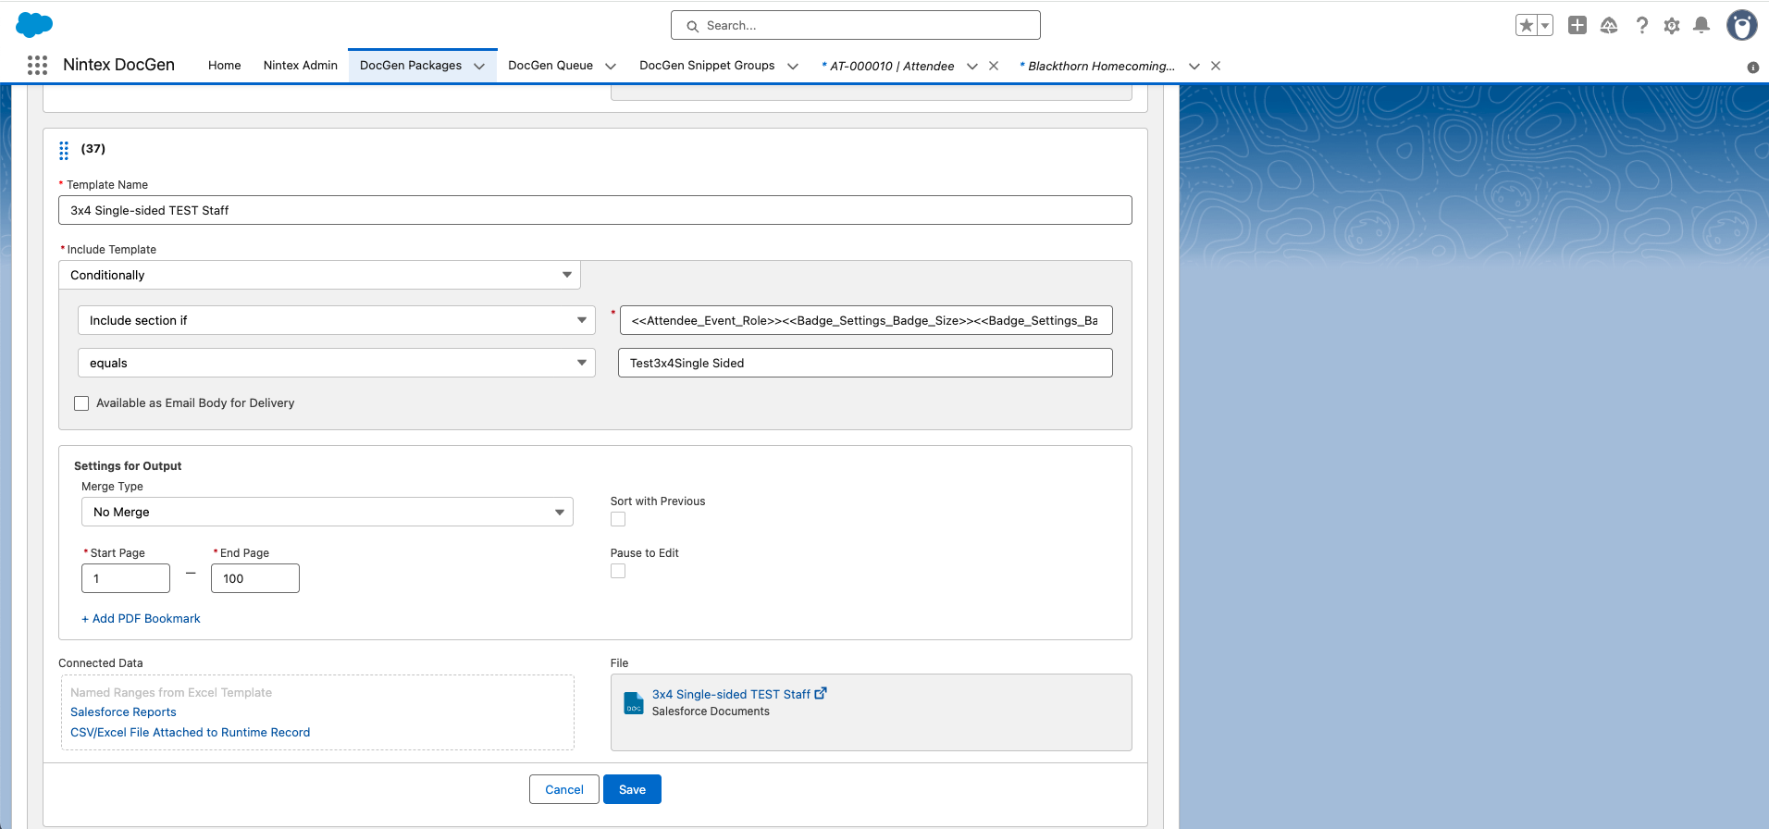Open the 'equals' operator dropdown
The width and height of the screenshot is (1769, 829).
tap(337, 363)
